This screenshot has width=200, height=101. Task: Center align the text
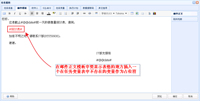click(x=37, y=13)
